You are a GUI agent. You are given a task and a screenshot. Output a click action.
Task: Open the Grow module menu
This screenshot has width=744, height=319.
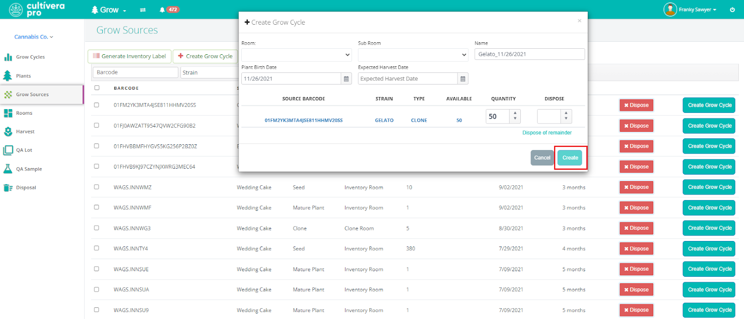click(x=109, y=10)
